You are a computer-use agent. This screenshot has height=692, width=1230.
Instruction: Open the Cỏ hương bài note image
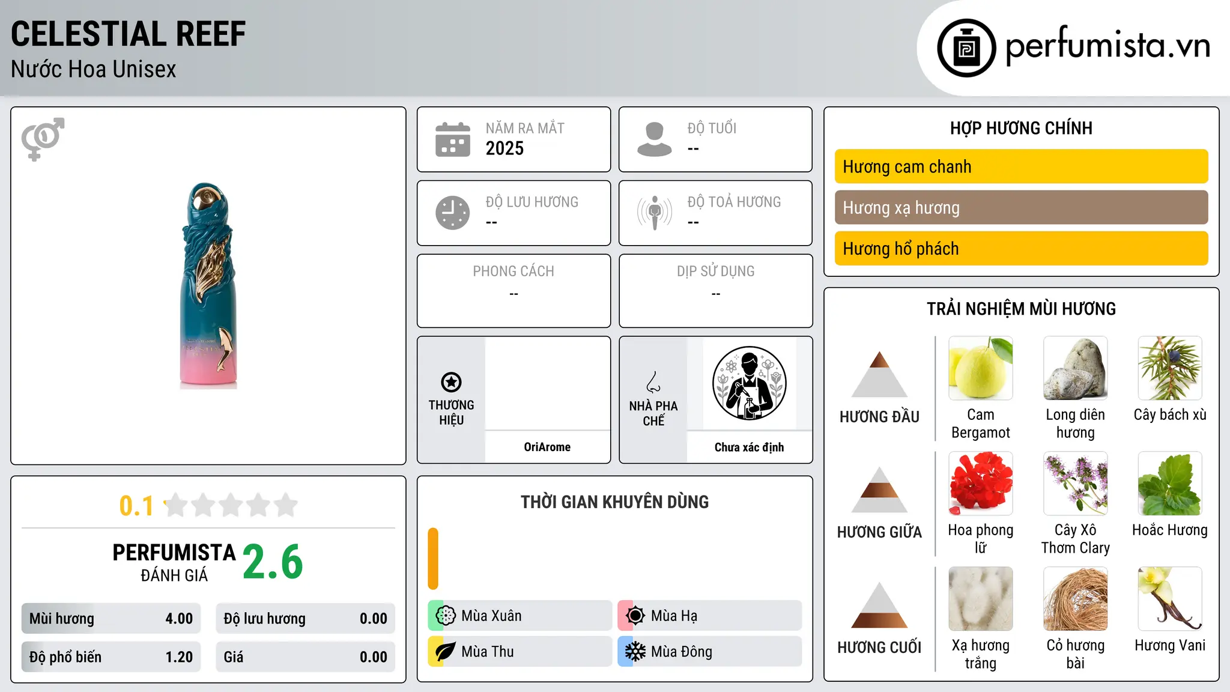tap(1076, 599)
